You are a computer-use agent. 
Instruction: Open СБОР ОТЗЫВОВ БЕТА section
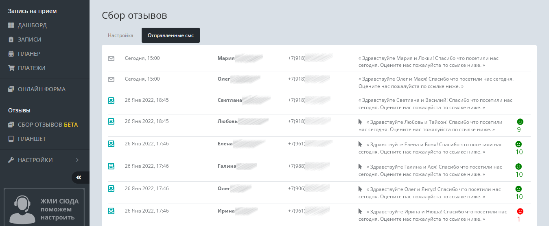click(x=47, y=125)
